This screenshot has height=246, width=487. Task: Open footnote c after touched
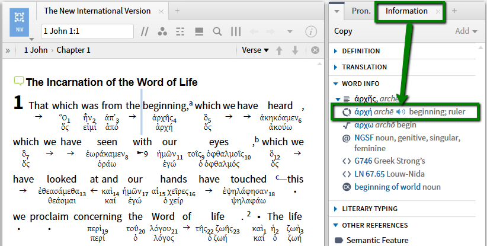(277, 177)
